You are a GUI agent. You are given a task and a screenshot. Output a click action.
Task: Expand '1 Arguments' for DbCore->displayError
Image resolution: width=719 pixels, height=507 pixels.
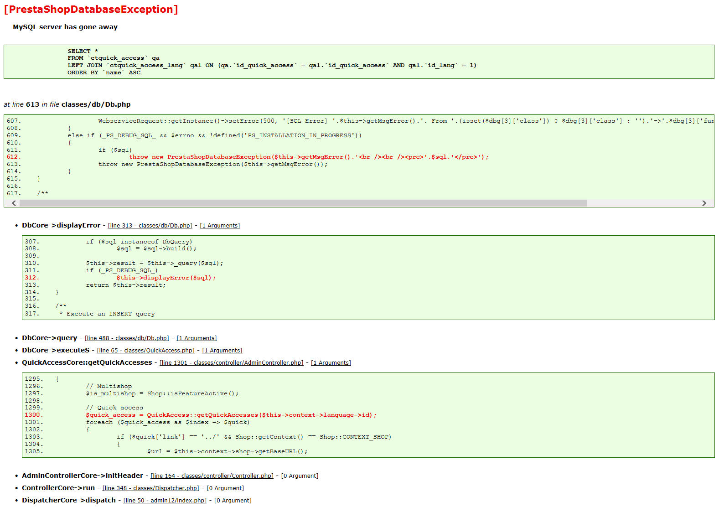pyautogui.click(x=220, y=226)
